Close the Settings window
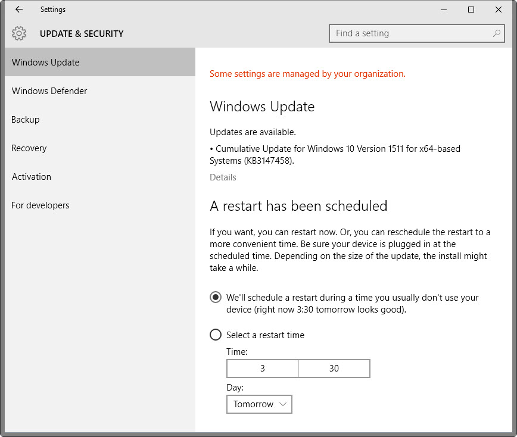517x437 pixels. tap(499, 10)
